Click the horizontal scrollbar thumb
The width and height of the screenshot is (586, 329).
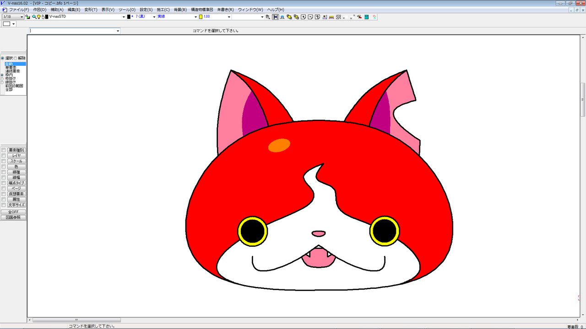76,320
